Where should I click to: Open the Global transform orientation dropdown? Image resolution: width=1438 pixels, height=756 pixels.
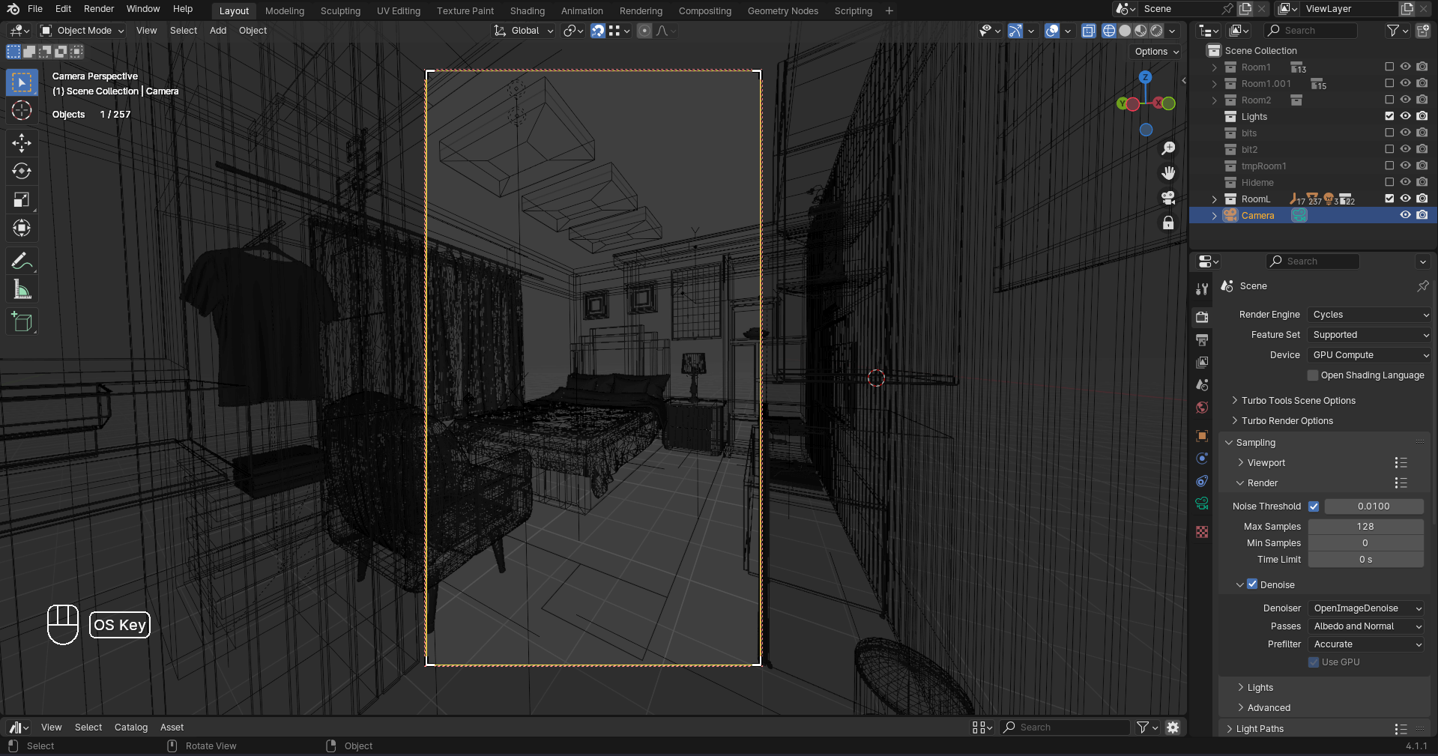523,31
